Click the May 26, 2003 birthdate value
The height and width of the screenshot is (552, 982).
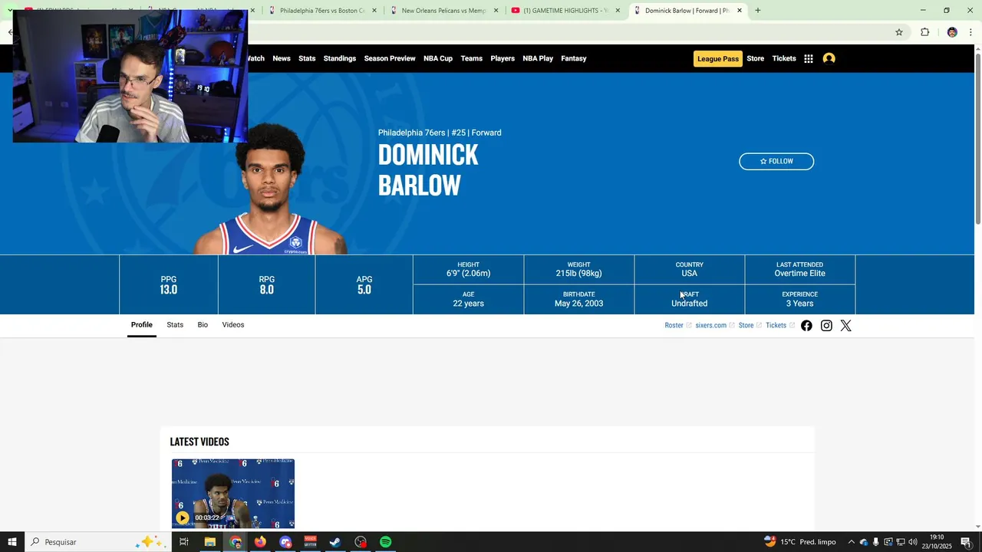(x=578, y=304)
